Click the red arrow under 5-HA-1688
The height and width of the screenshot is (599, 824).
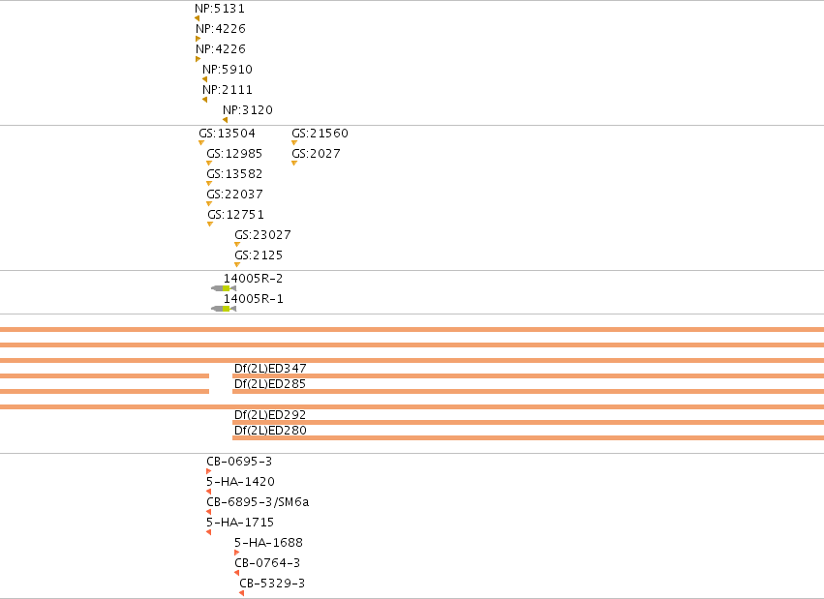click(x=237, y=553)
